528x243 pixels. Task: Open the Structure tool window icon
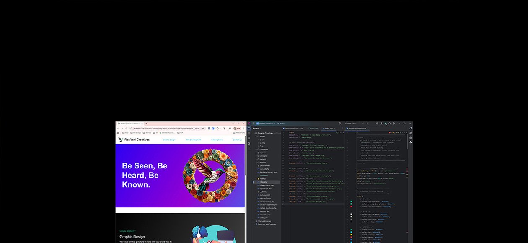coord(249,143)
